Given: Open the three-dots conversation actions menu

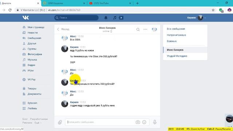Looking at the screenshot, I should click(145, 29).
